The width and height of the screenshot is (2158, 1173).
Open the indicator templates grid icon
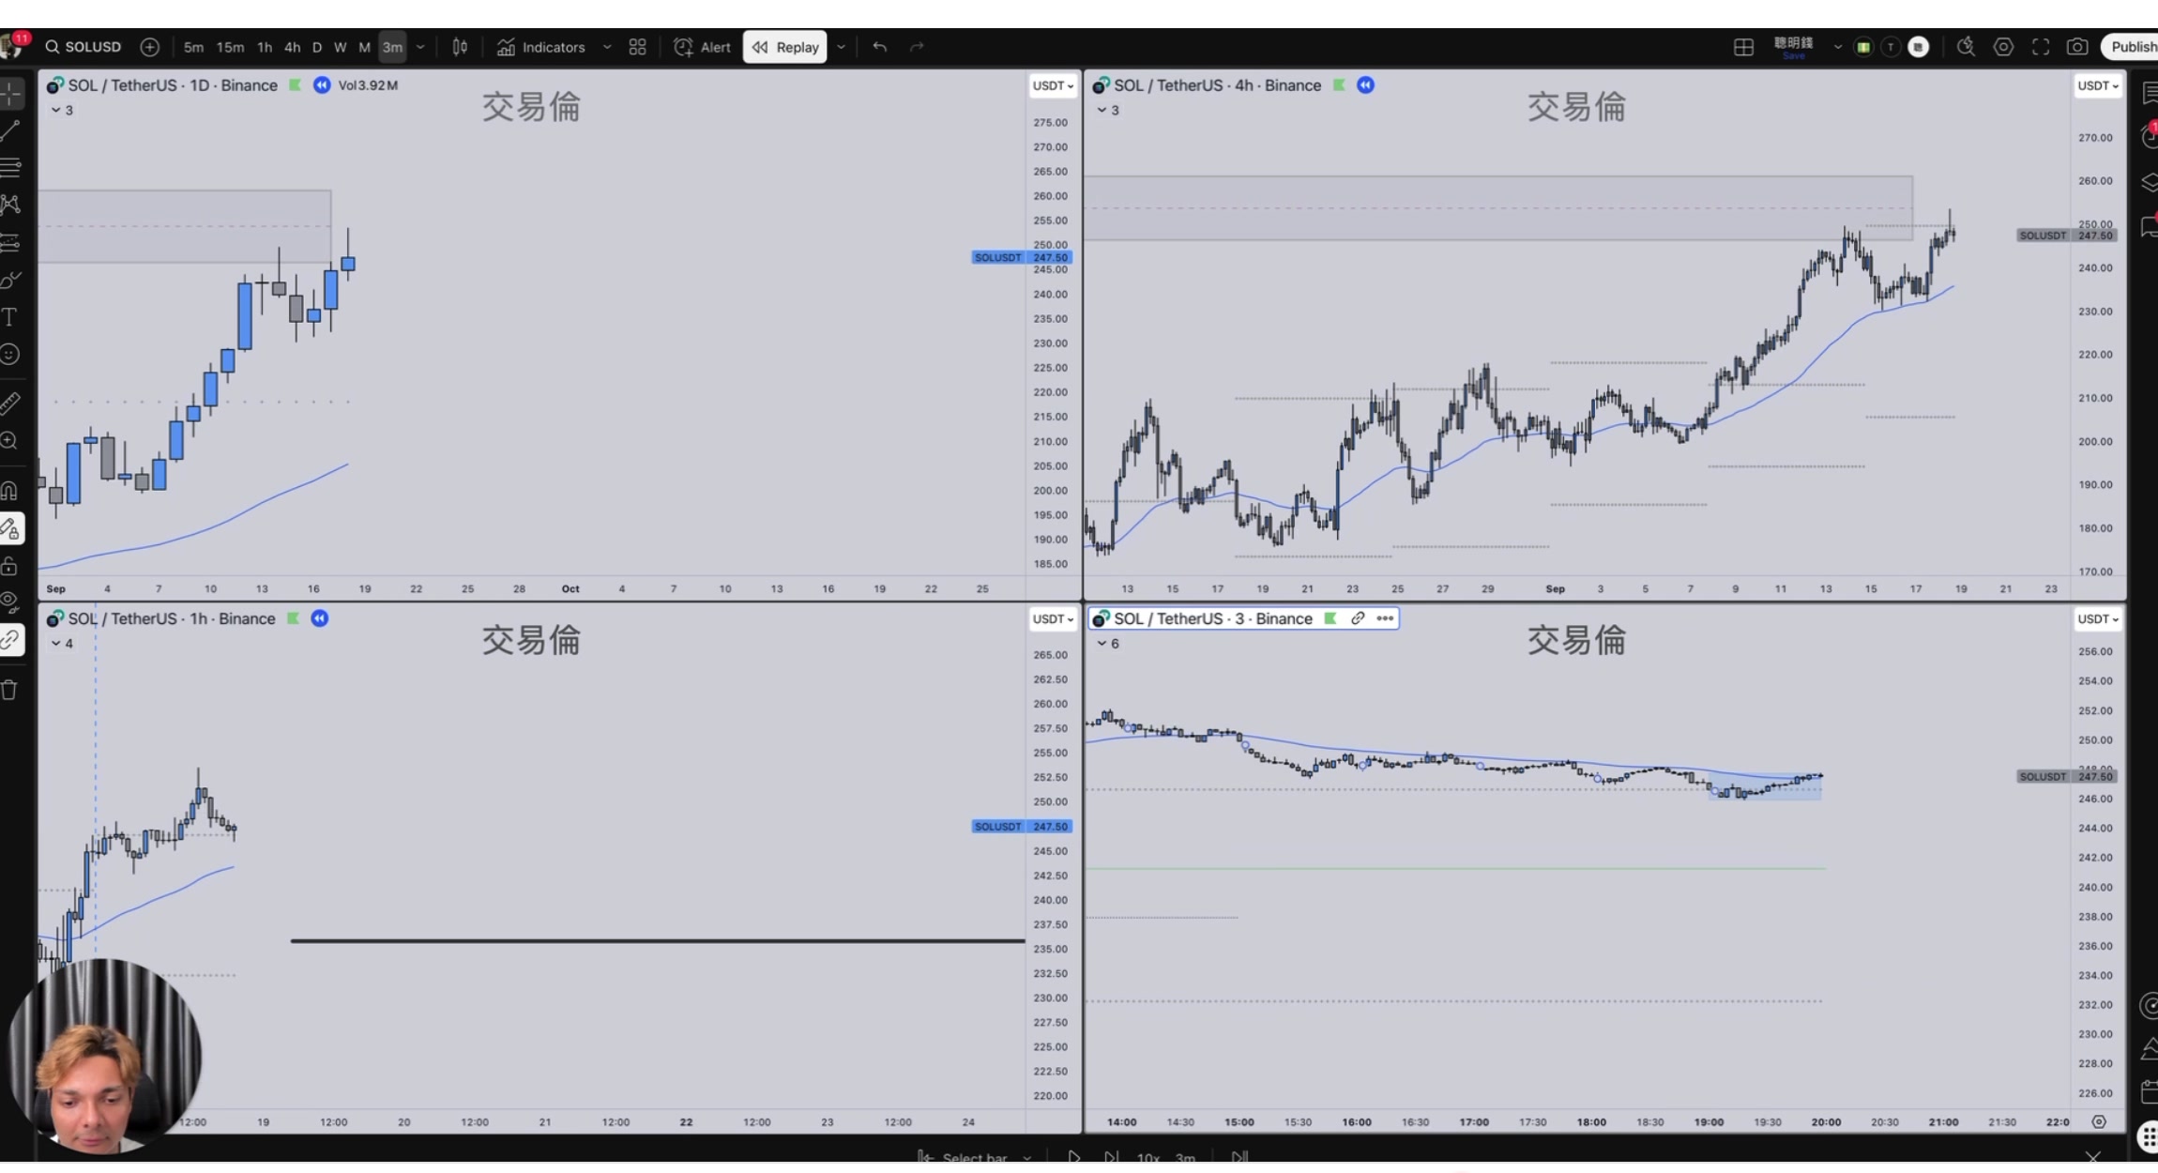tap(637, 47)
